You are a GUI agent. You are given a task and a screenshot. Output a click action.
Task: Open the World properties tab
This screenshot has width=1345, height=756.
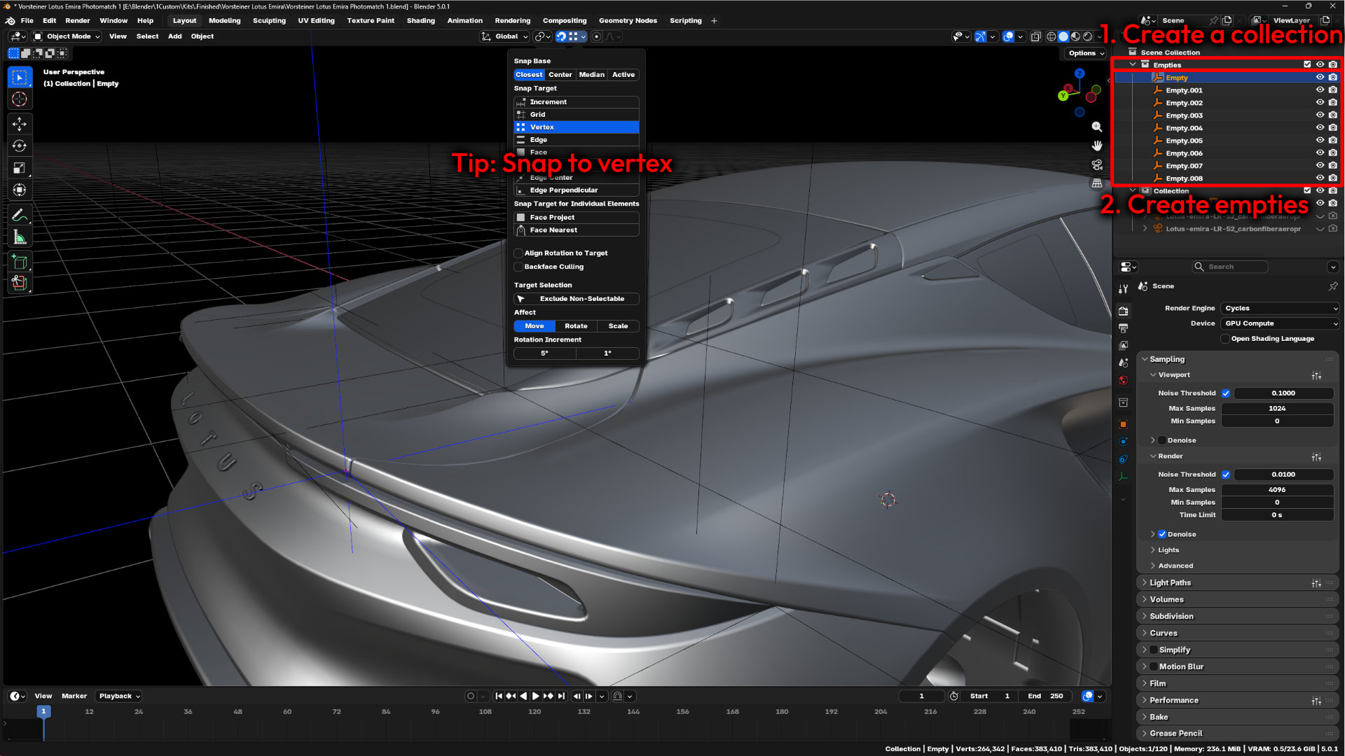[x=1124, y=381]
